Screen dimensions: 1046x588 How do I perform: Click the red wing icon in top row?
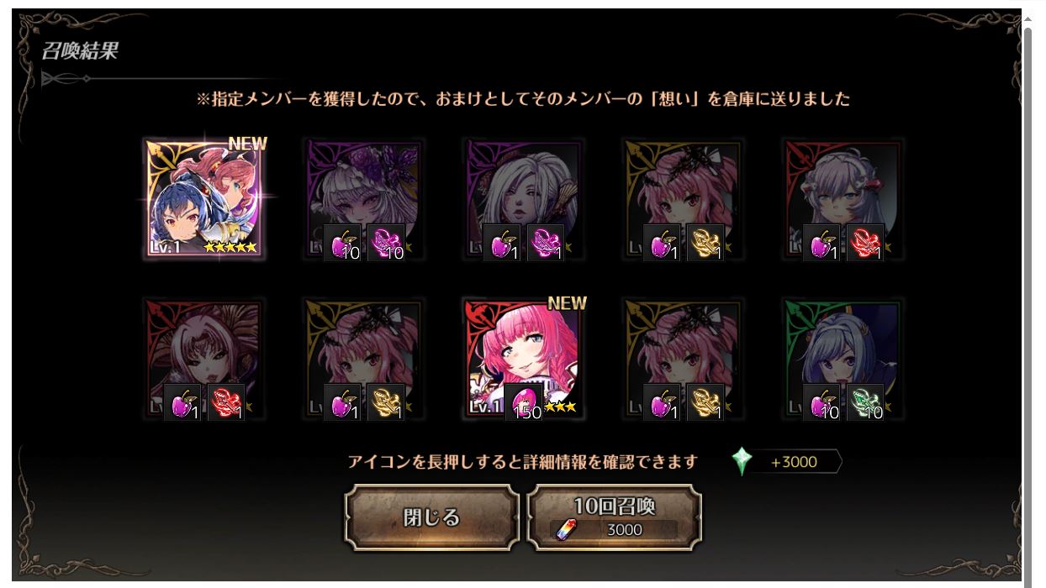pos(865,243)
